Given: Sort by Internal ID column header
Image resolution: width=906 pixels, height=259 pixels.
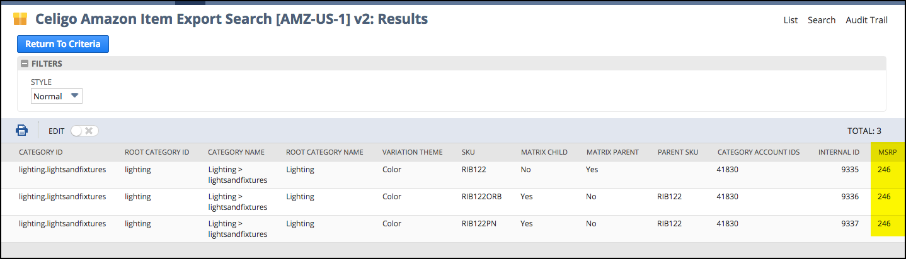Looking at the screenshot, I should [839, 152].
